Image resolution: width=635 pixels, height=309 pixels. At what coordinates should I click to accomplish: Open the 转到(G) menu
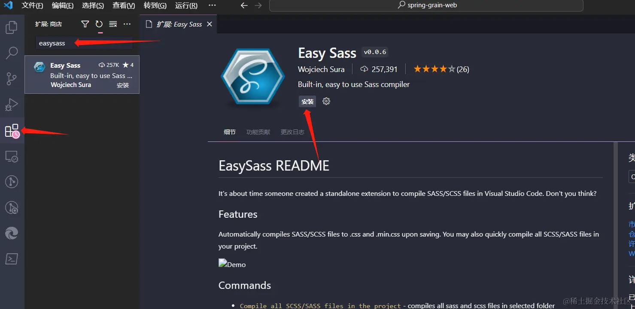155,6
